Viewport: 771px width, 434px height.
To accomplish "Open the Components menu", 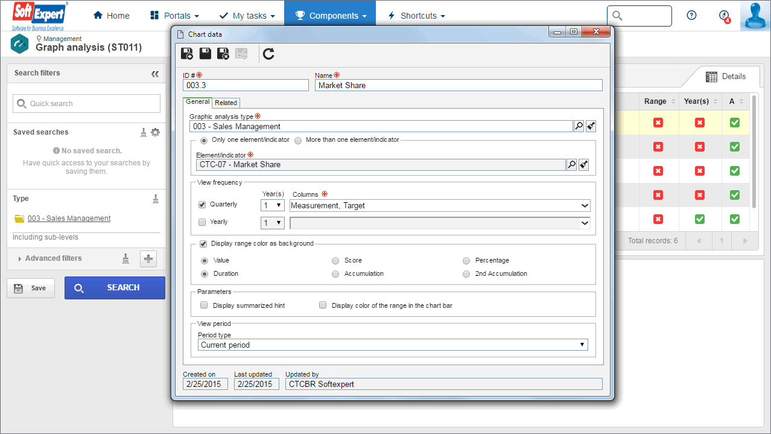I will 330,16.
